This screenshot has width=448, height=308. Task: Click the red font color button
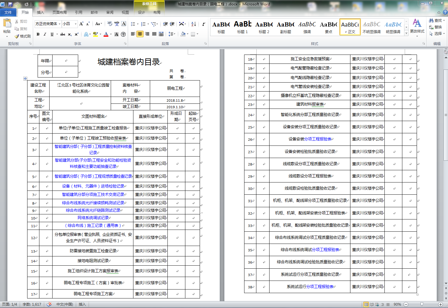click(x=106, y=34)
